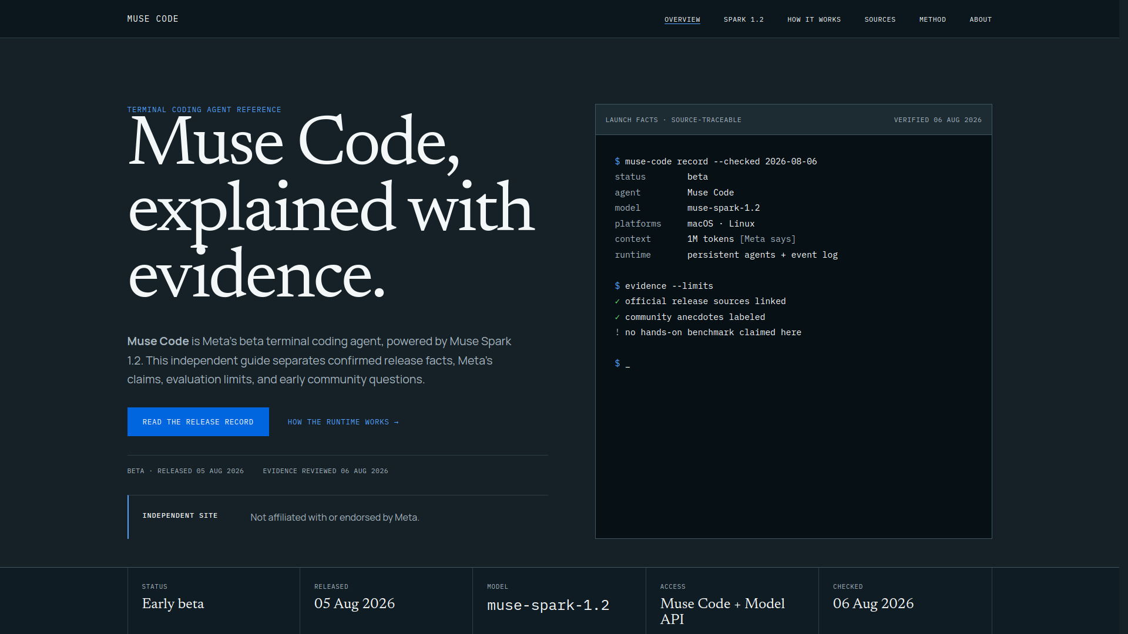Navigate to Sources
1128x634 pixels.
click(880, 19)
